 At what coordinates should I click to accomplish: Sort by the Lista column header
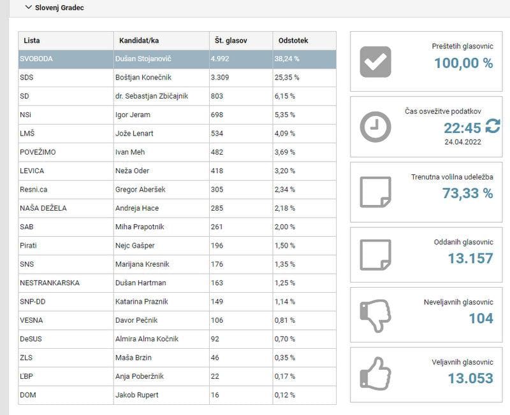[x=32, y=41]
